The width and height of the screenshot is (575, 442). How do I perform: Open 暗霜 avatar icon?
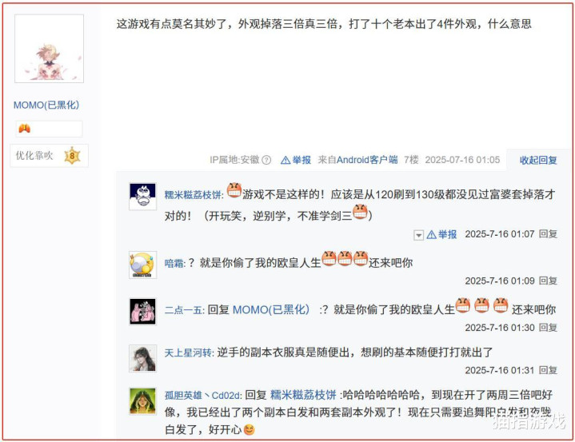point(142,265)
